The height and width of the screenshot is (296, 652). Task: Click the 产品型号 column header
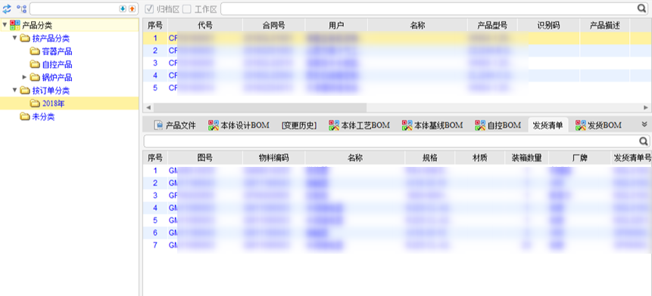click(492, 25)
